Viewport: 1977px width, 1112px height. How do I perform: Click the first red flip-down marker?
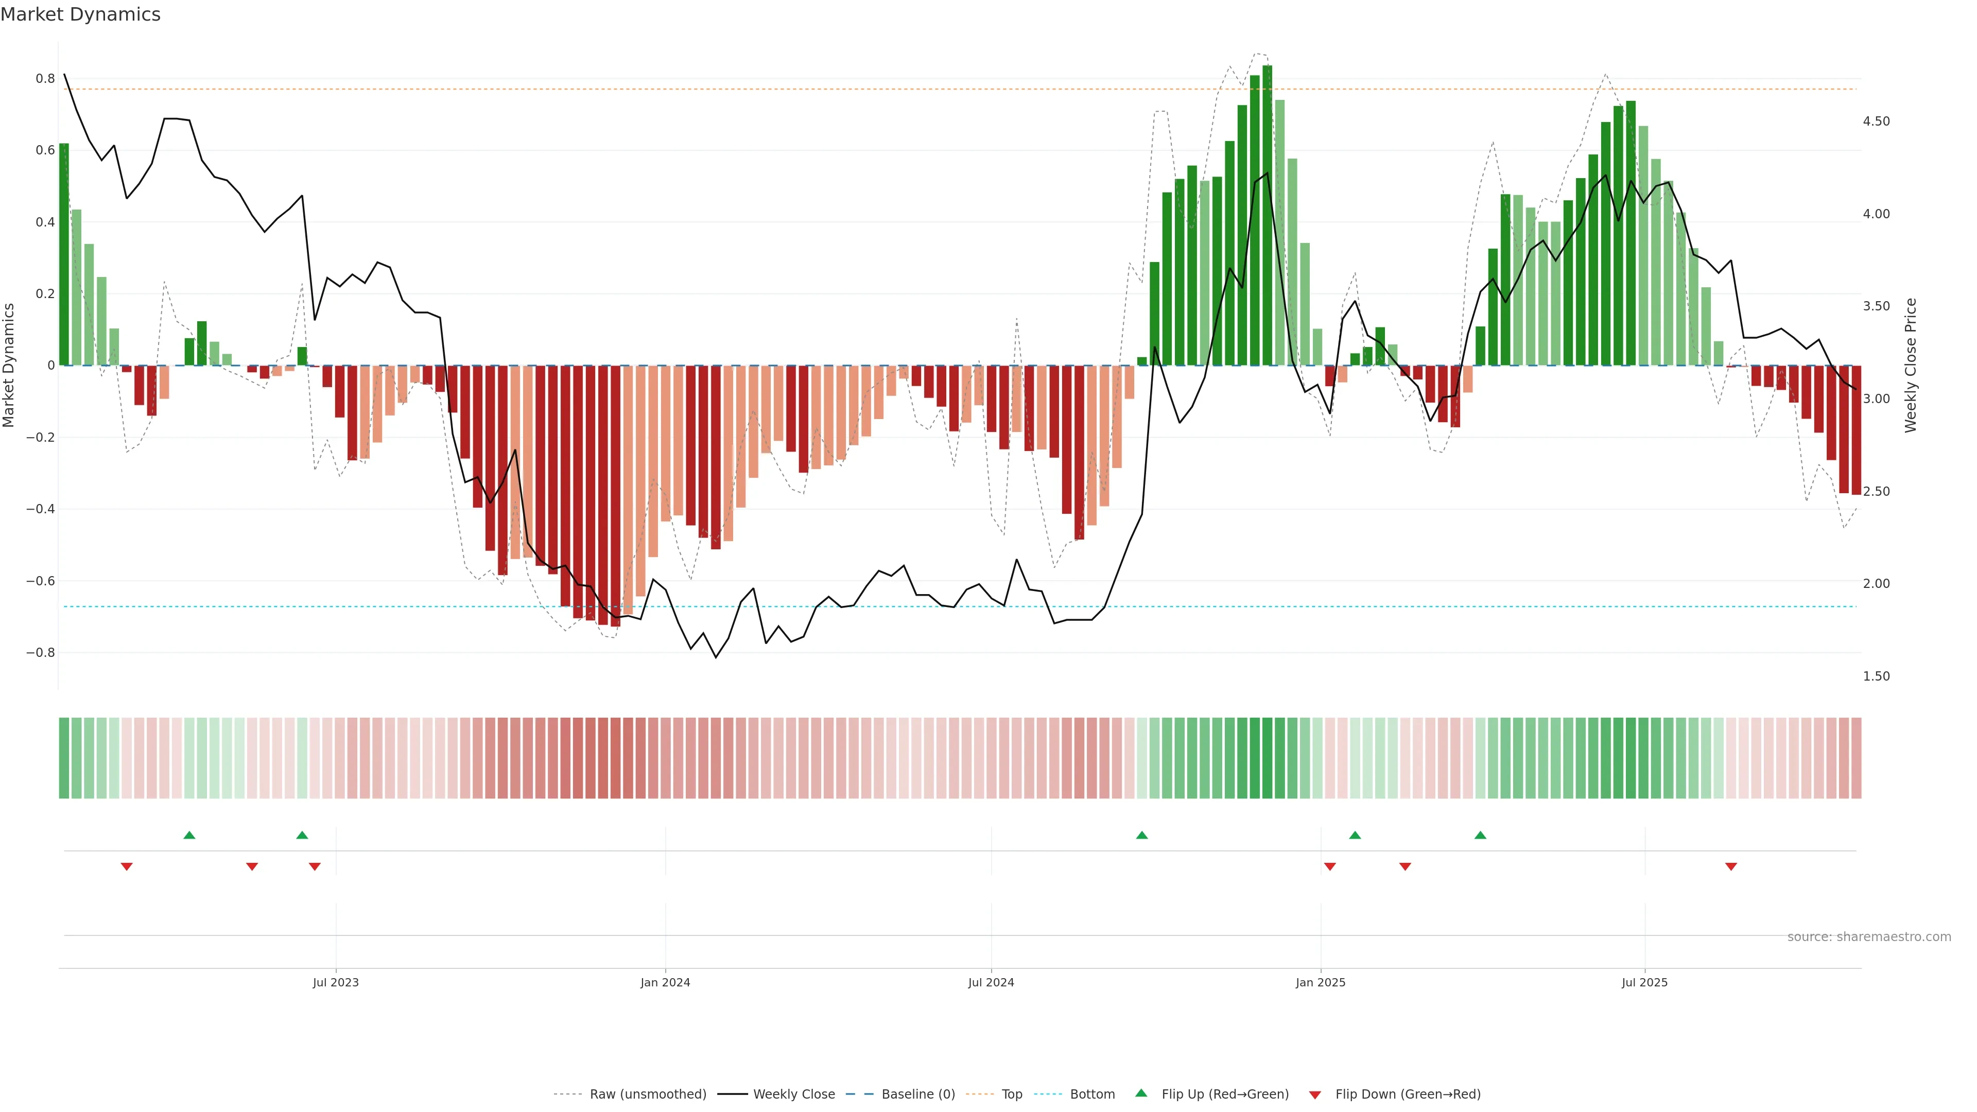[127, 866]
